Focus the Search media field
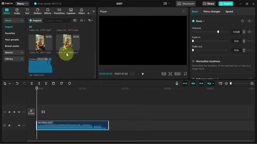Image resolution: width=257 pixels, height=144 pixels. coord(57,20)
